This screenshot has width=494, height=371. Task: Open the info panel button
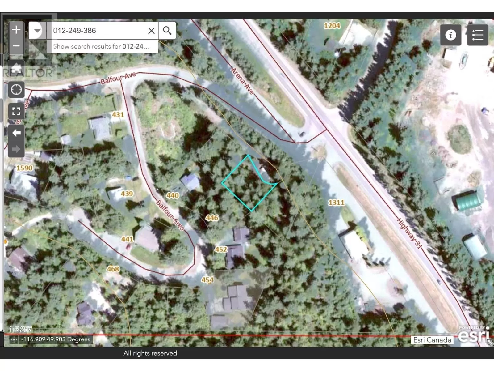click(450, 35)
